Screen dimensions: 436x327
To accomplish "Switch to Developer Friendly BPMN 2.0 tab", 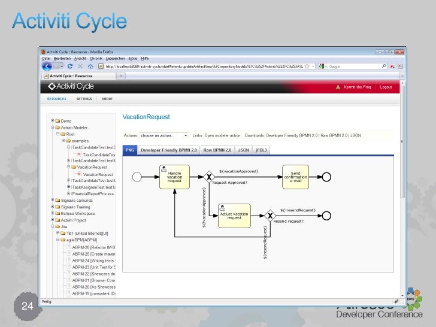I will coord(168,150).
